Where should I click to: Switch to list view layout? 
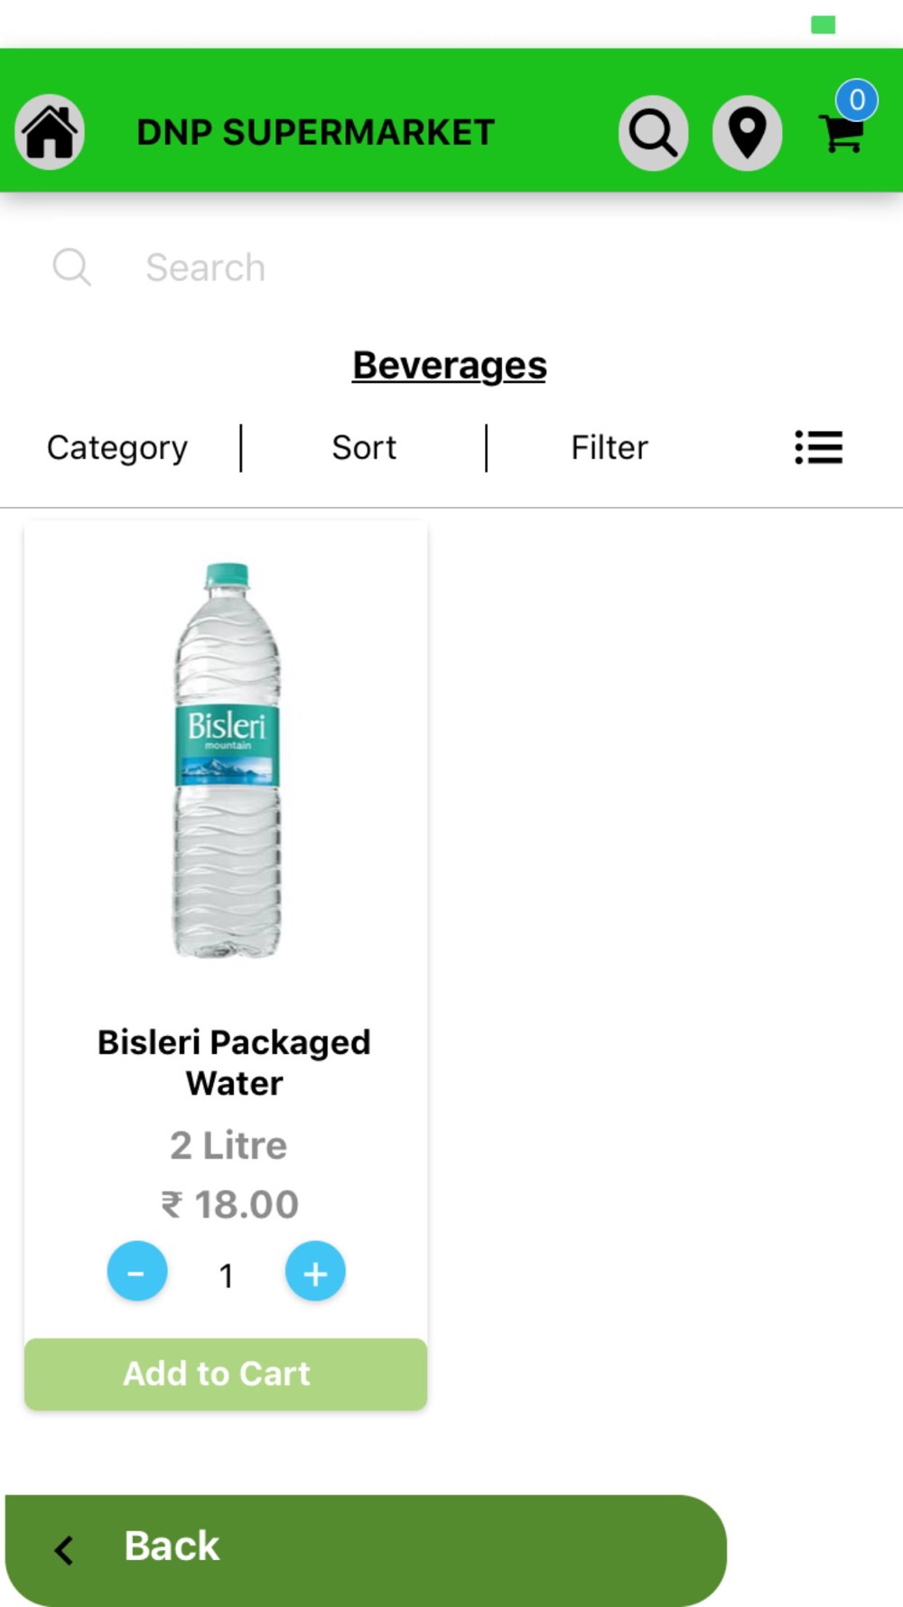point(818,447)
